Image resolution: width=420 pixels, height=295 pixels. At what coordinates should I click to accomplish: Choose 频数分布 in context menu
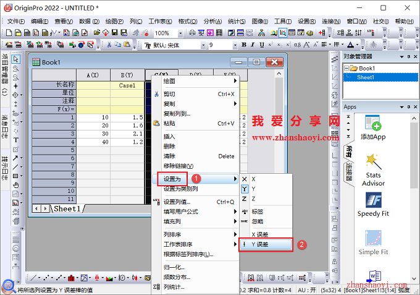[195, 277]
